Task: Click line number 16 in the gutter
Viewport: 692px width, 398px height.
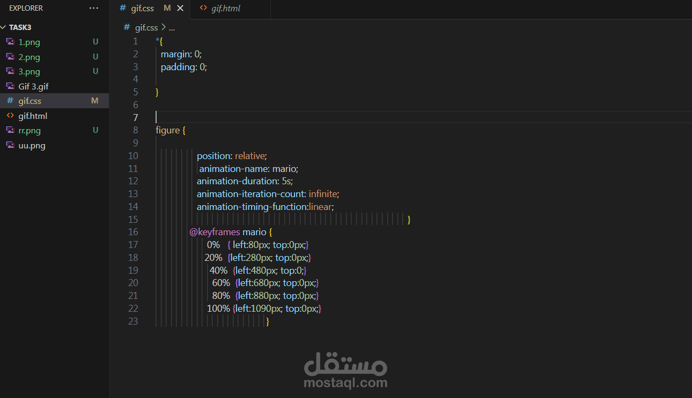Action: pos(133,232)
